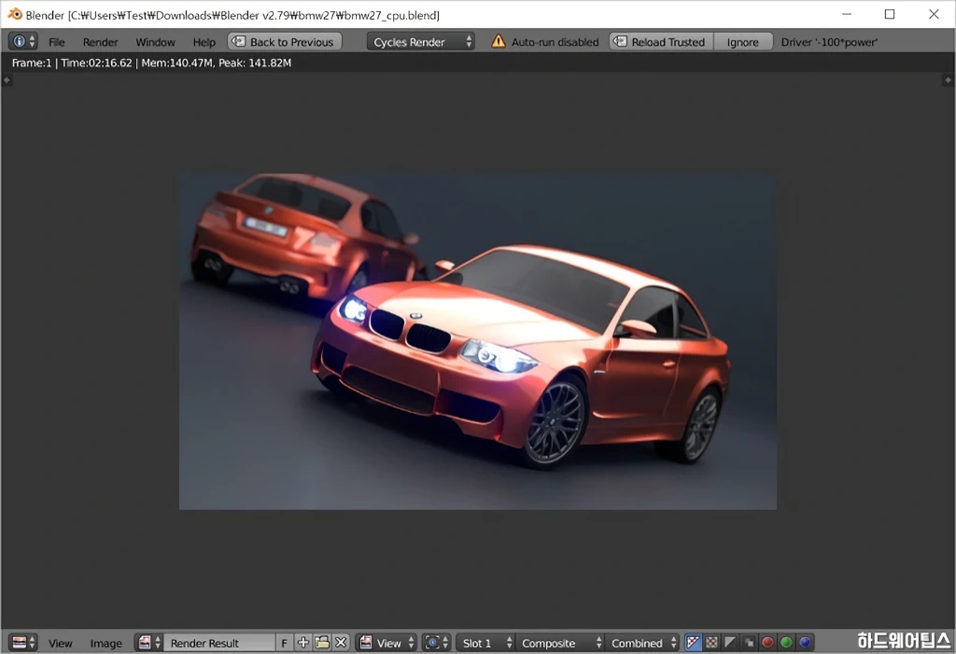This screenshot has height=654, width=956.
Task: Toggle Color and Alpha channel display
Action: 693,643
